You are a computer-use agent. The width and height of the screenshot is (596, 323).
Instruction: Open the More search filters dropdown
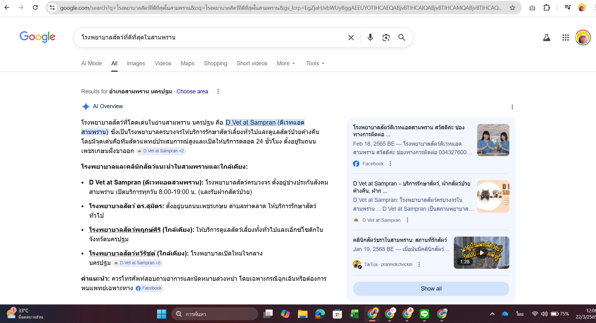pyautogui.click(x=285, y=63)
